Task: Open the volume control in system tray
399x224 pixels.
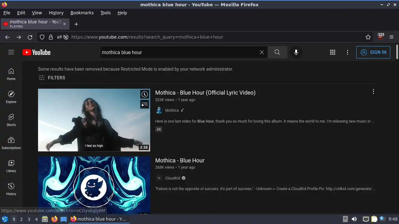Action: (354, 219)
